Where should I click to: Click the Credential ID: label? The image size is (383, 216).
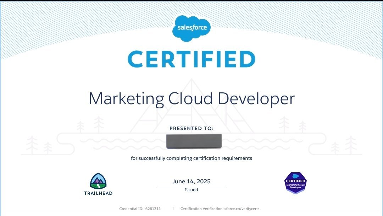click(131, 209)
